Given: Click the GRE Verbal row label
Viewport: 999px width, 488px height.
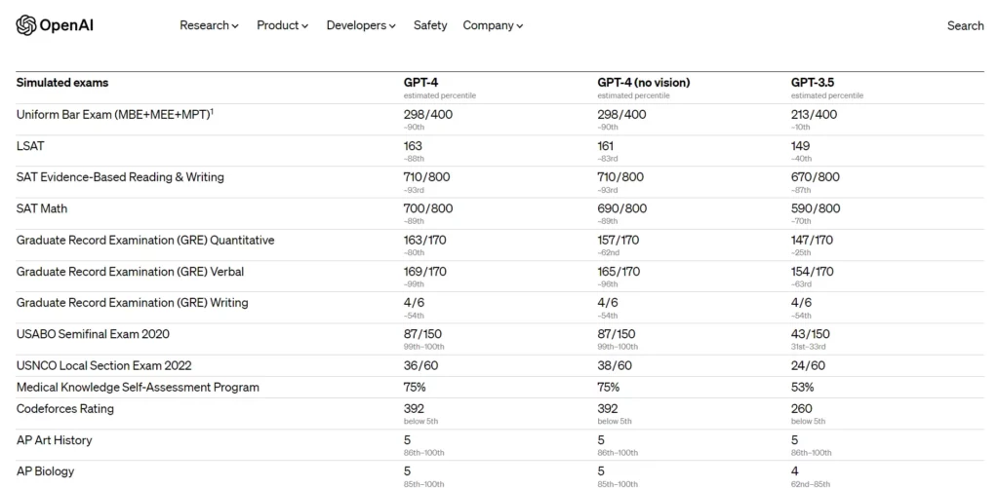Looking at the screenshot, I should [130, 272].
